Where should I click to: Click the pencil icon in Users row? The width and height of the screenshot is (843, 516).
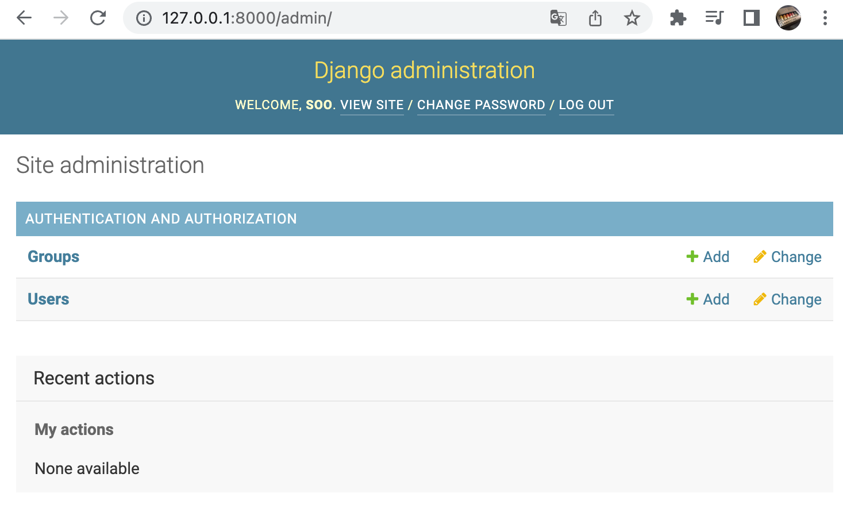(x=760, y=299)
